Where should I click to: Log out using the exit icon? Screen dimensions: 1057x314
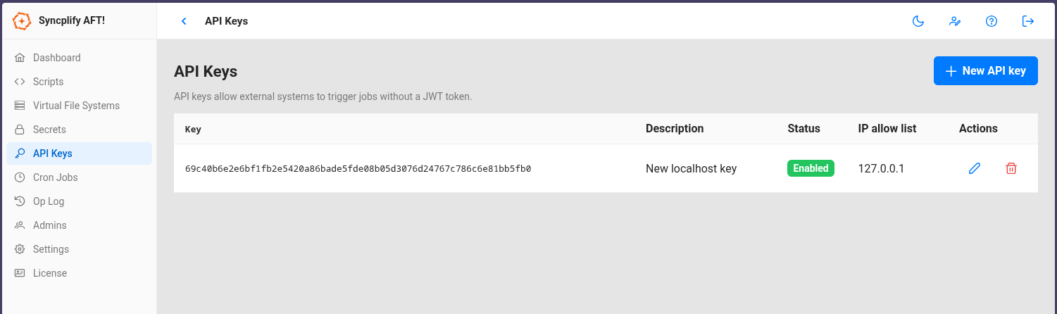tap(1028, 21)
